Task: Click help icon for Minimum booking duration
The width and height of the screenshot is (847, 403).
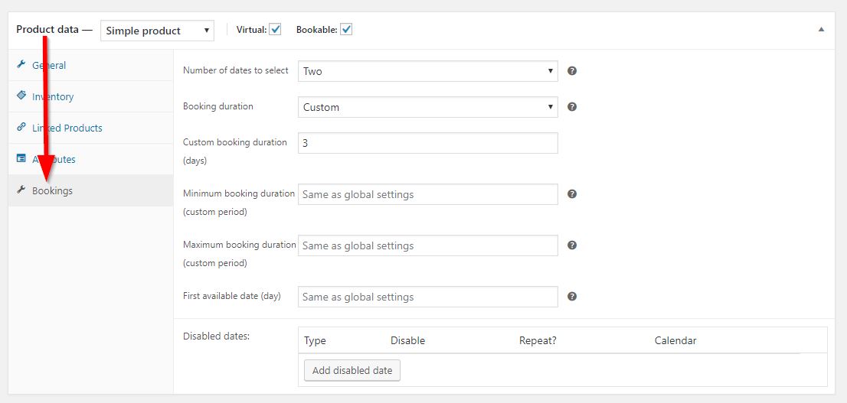Action: pos(571,194)
